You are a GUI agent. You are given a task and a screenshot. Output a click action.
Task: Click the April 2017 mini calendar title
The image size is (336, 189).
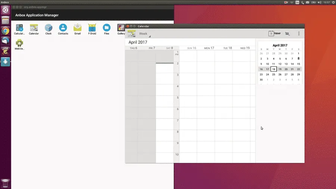[x=280, y=45]
